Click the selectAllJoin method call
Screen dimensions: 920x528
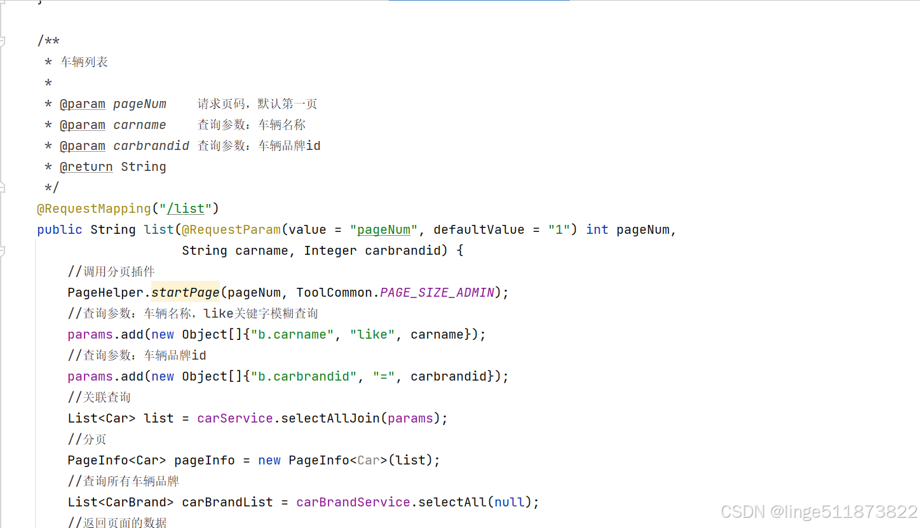point(330,418)
